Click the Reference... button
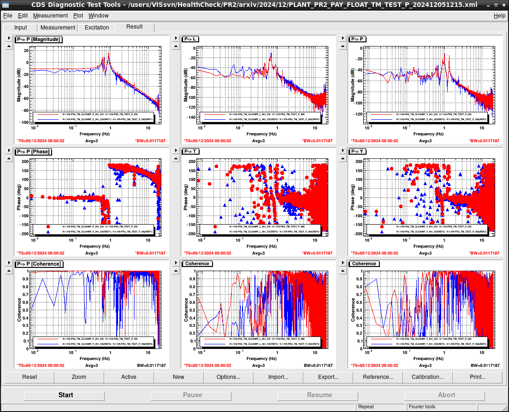 [378, 377]
